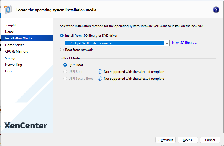Jump to CPU & Memory step

coord(17,51)
